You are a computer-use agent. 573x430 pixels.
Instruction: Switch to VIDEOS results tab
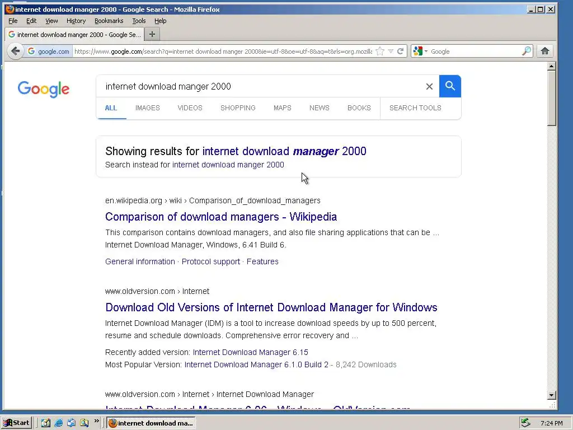(190, 108)
